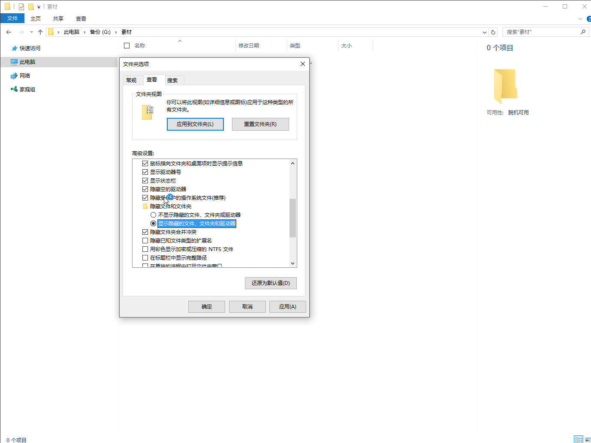Screen dimensions: 591x443
Task: Cancel the Folder Options dialog
Action: (x=247, y=307)
